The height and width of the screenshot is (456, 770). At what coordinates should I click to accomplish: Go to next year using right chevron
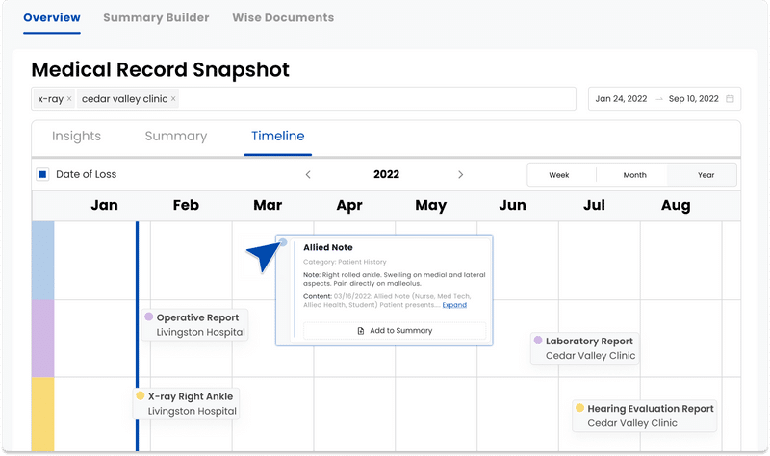(461, 175)
